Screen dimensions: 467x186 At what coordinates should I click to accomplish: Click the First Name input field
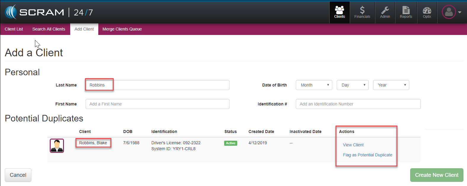pyautogui.click(x=157, y=104)
